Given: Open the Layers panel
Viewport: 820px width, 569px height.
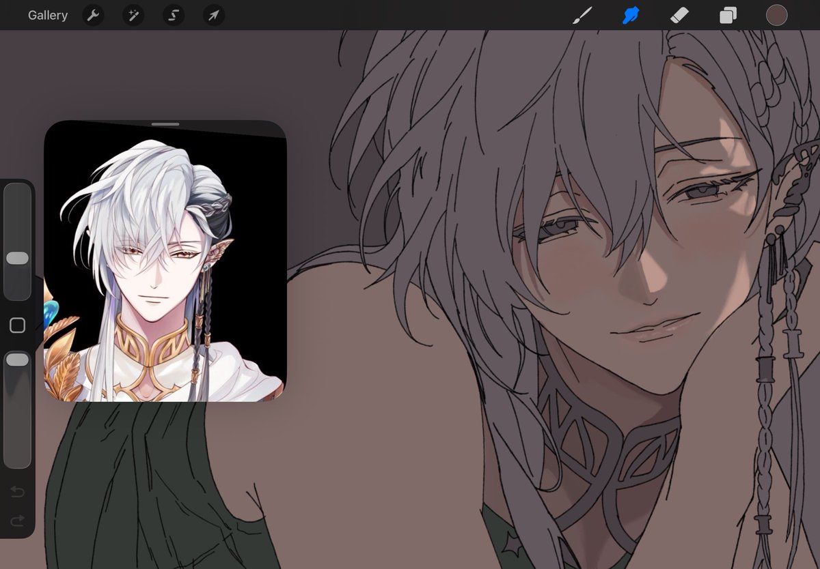Looking at the screenshot, I should pos(728,15).
